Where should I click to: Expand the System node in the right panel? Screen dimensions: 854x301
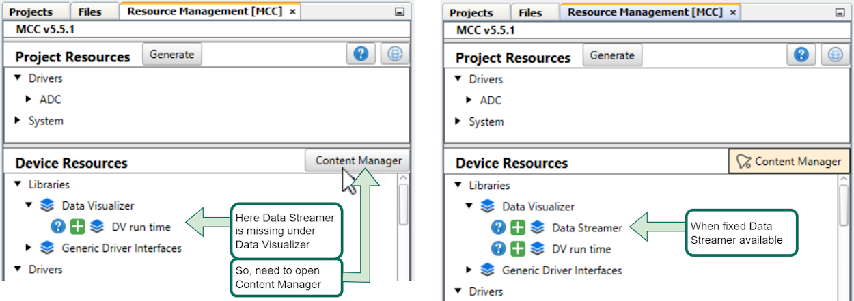458,122
